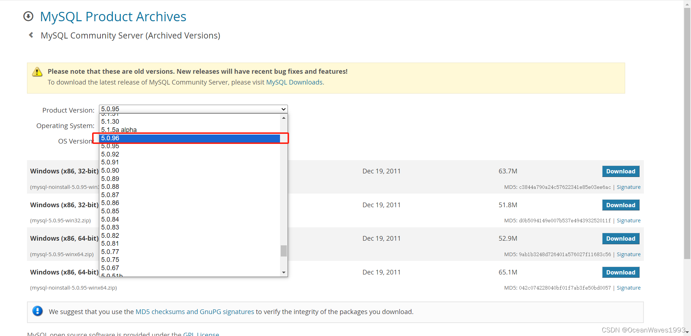Pick version 5.0.92 from the dropdown list
The width and height of the screenshot is (691, 336).
pyautogui.click(x=190, y=154)
